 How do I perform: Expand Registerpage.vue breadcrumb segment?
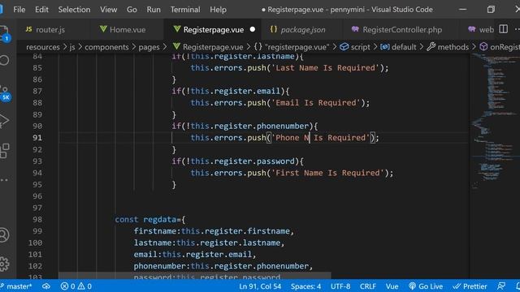click(x=208, y=47)
